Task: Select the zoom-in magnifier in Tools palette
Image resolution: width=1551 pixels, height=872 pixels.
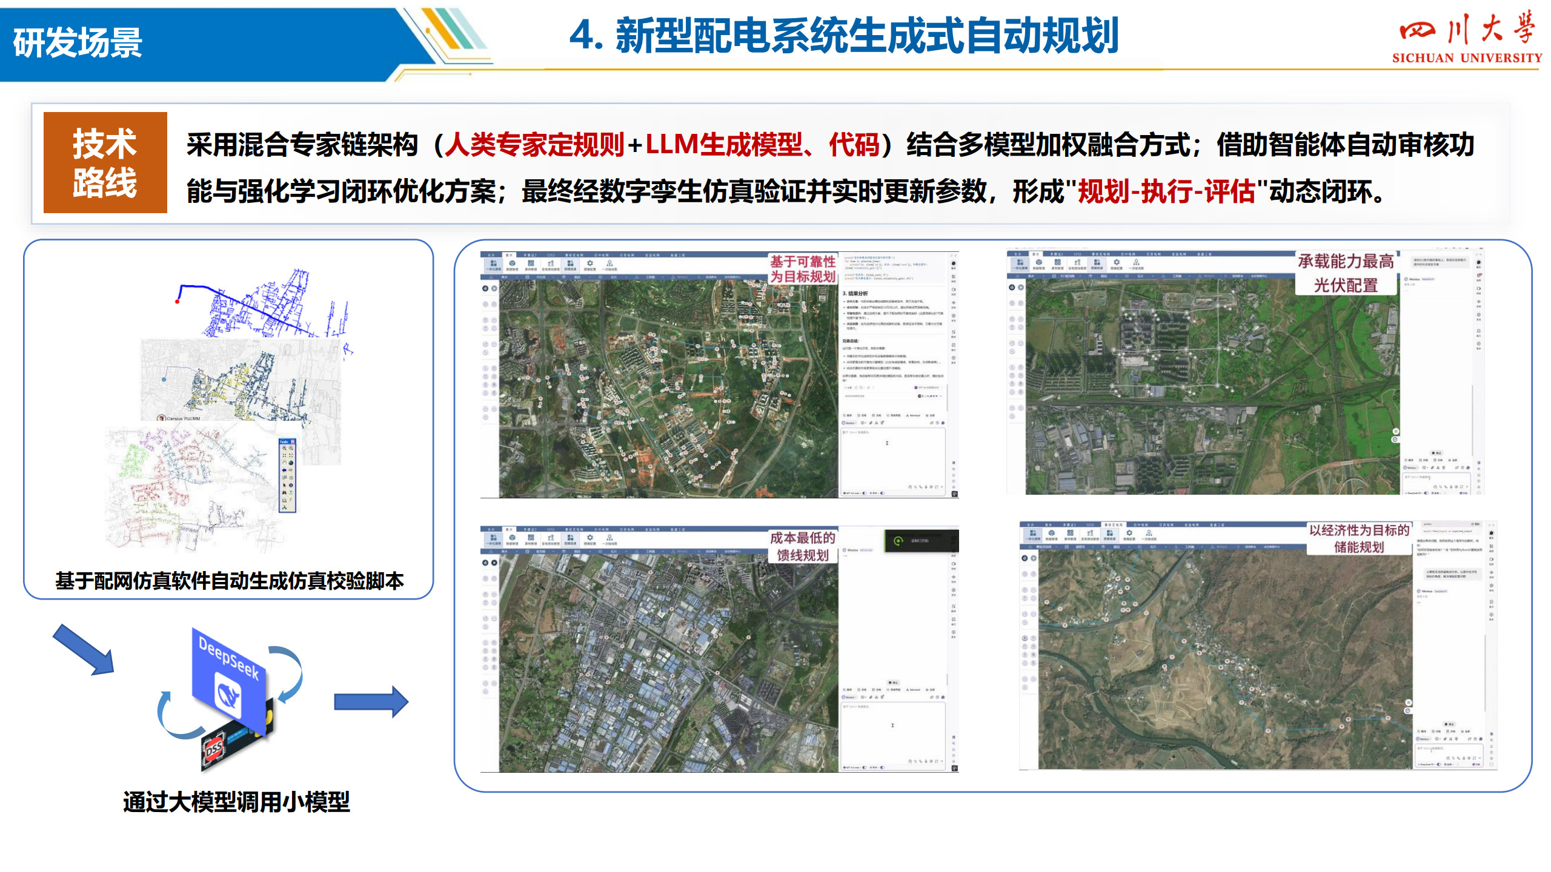Action: [284, 448]
